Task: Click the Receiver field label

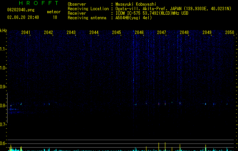Action: click(x=77, y=13)
